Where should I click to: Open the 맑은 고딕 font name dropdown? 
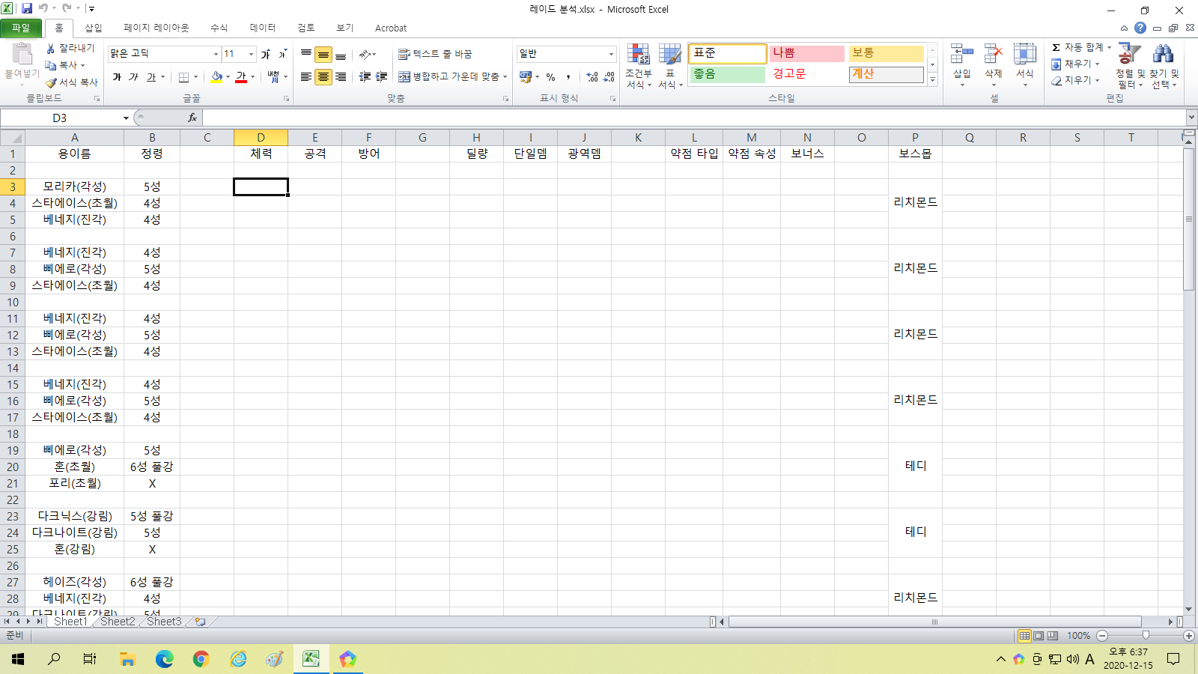(x=216, y=54)
